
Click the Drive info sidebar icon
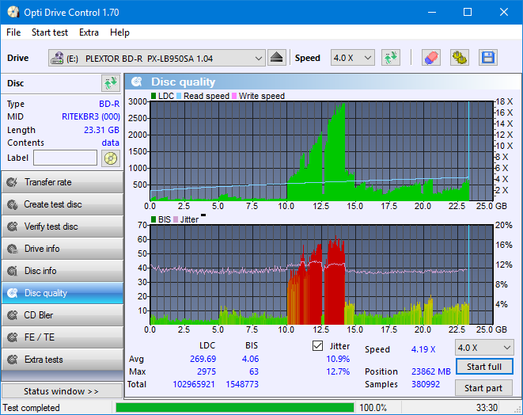[x=13, y=249]
